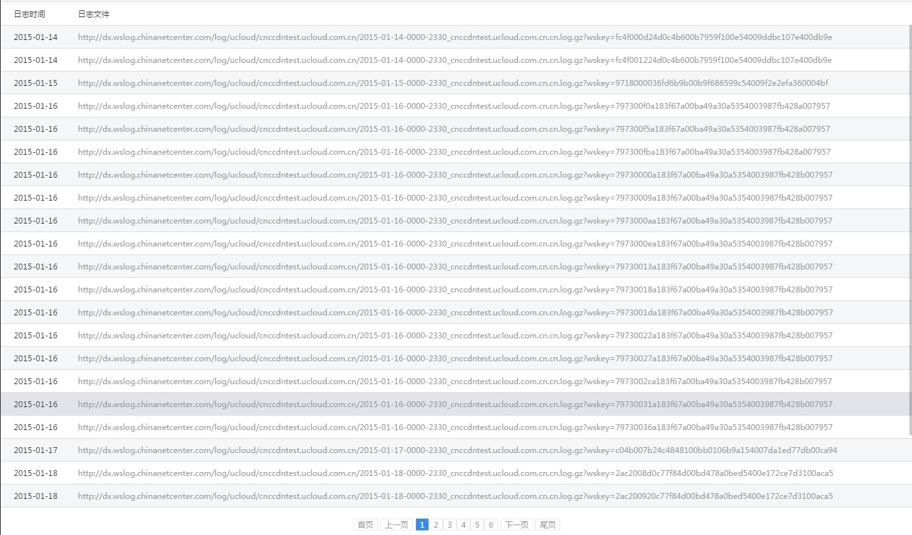Open log link with wskey starting 797300f0a
Image resolution: width=912 pixels, height=535 pixels.
tap(454, 106)
